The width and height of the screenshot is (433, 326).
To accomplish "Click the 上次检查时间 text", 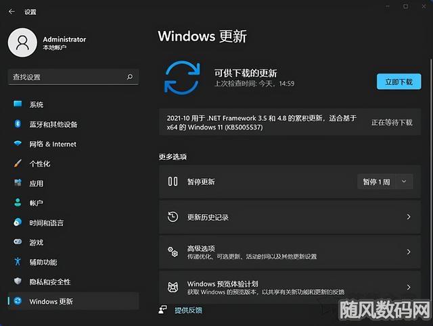I will click(254, 84).
